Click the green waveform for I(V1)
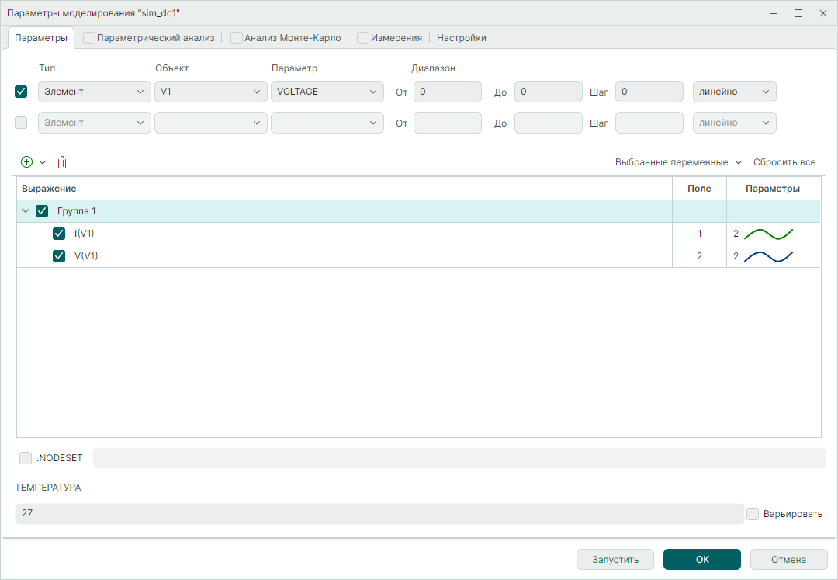838x580 pixels. click(x=768, y=234)
